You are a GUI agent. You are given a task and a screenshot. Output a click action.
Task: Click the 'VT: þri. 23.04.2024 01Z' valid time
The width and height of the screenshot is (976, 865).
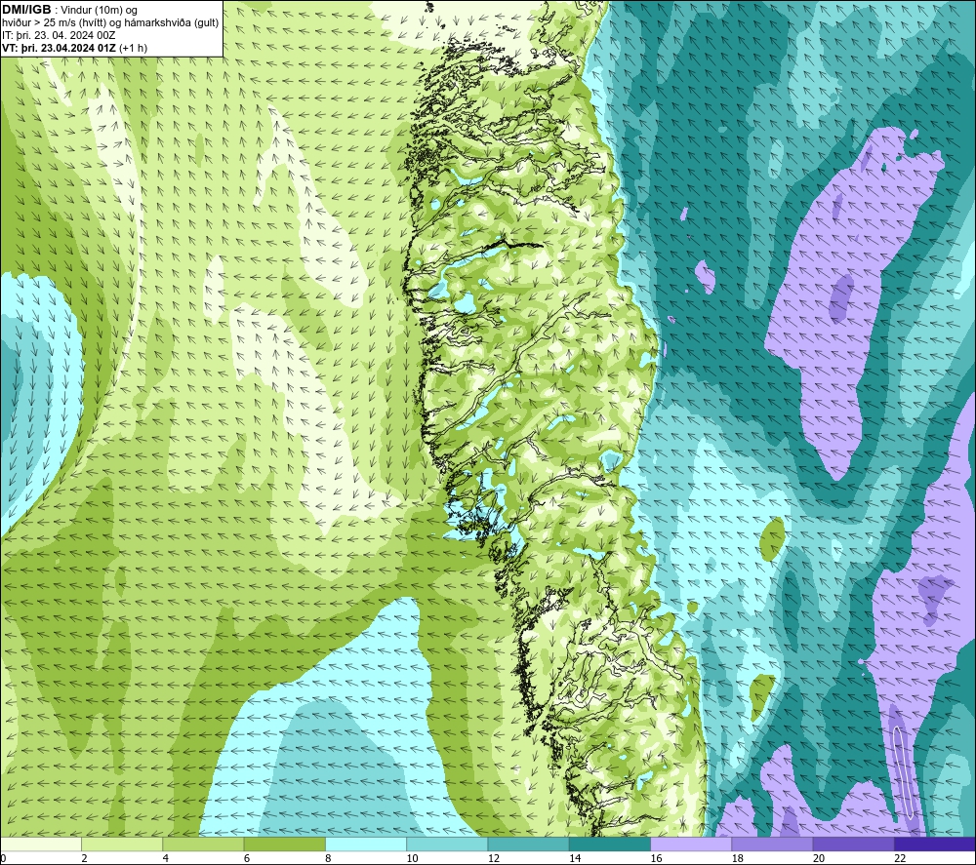[60, 48]
